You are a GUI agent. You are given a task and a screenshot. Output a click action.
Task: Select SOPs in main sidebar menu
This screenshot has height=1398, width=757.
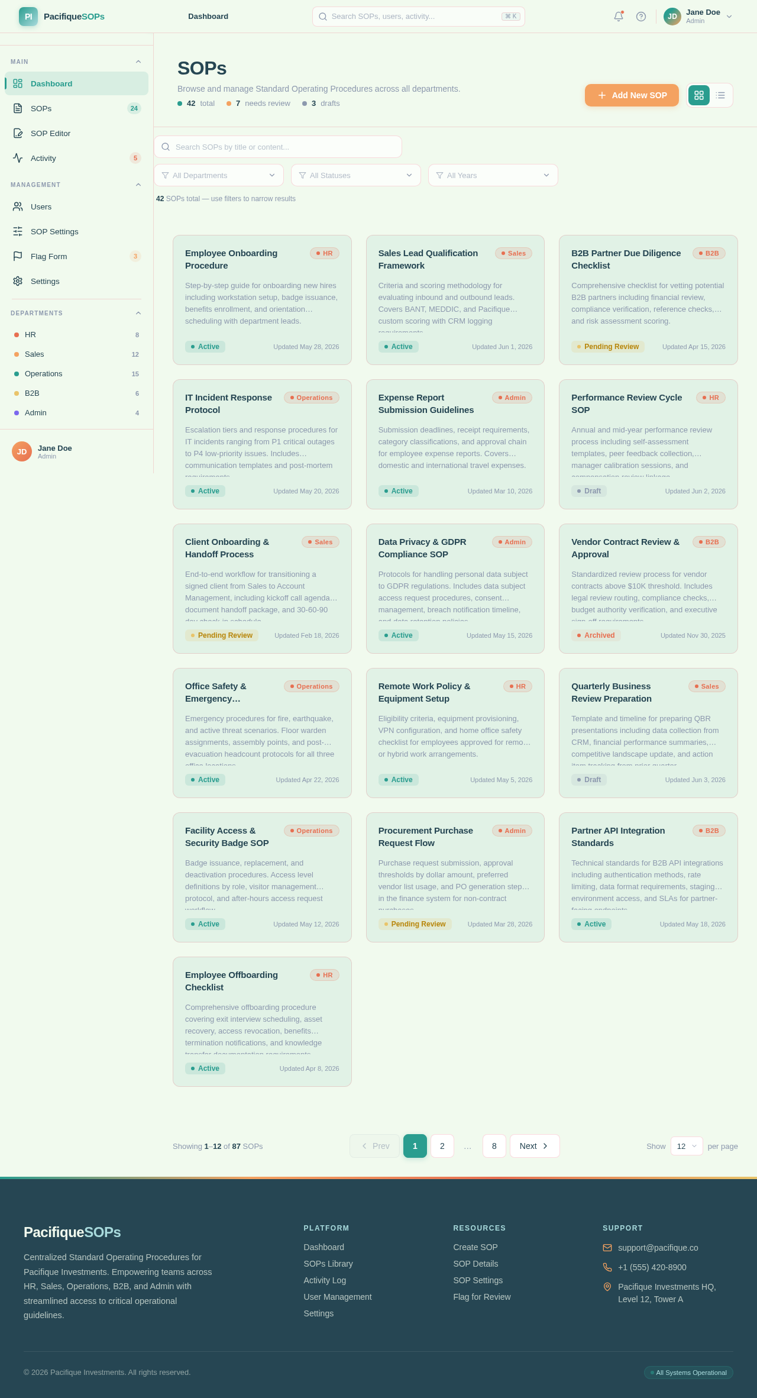77,108
